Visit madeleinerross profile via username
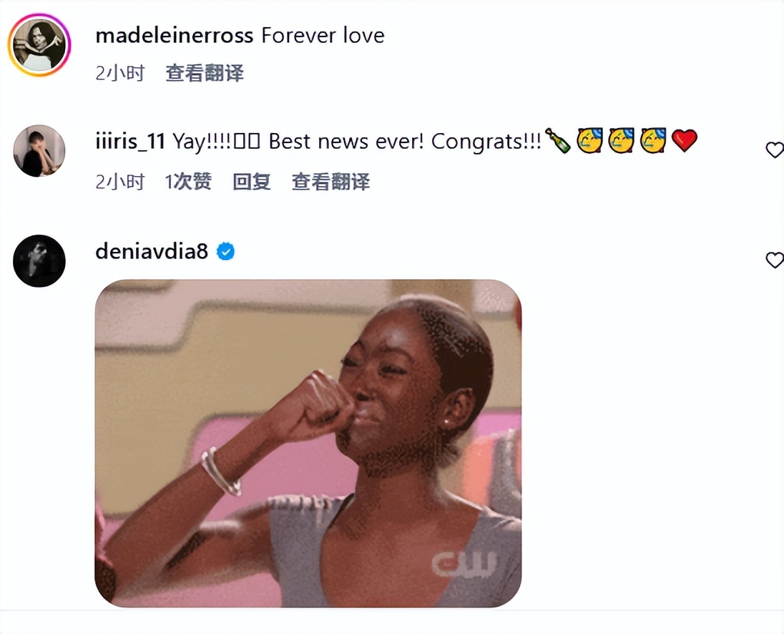 click(x=175, y=36)
